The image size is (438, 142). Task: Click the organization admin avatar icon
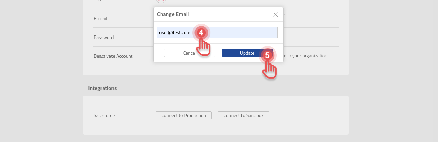(x=161, y=1)
